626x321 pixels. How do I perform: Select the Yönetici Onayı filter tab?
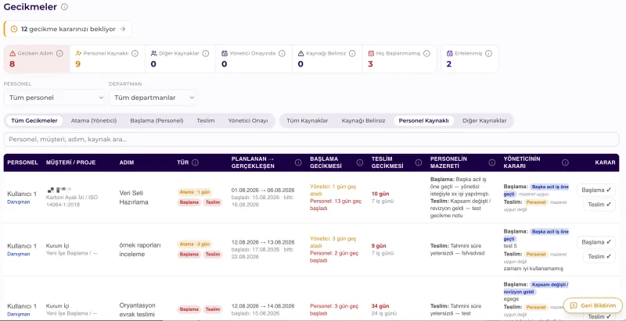248,121
